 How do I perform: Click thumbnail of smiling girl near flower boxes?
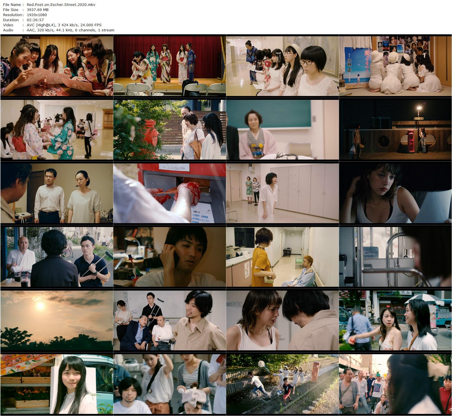57,384
